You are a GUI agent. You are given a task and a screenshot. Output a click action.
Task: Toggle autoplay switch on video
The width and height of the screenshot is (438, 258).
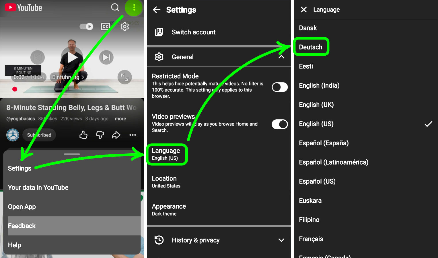tap(86, 27)
